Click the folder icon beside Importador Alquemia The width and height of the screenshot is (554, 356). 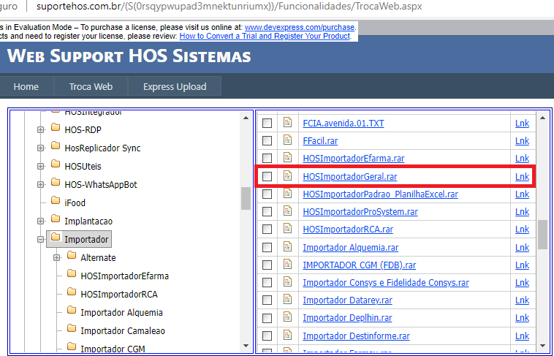[72, 311]
